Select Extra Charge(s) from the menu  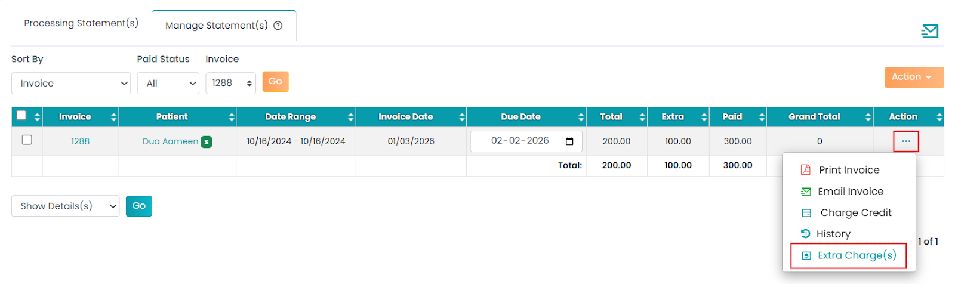[857, 255]
